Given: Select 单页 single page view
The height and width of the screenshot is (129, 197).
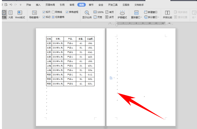Looking at the screenshot, I should pos(110,12).
